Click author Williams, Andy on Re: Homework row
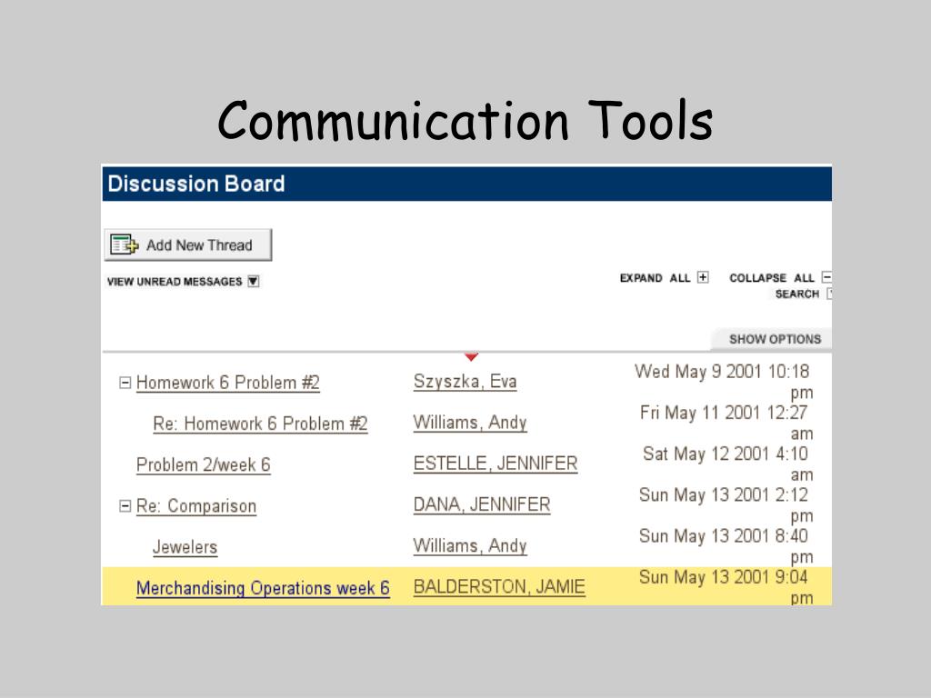Screen dimensions: 931x698 click(470, 423)
